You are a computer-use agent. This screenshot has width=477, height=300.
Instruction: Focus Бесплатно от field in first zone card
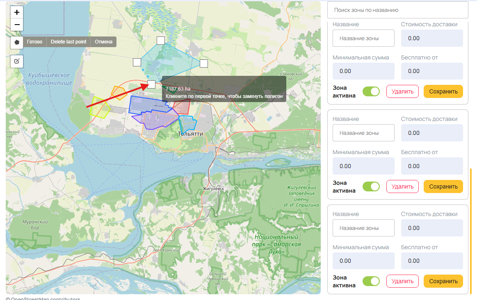[x=432, y=71]
